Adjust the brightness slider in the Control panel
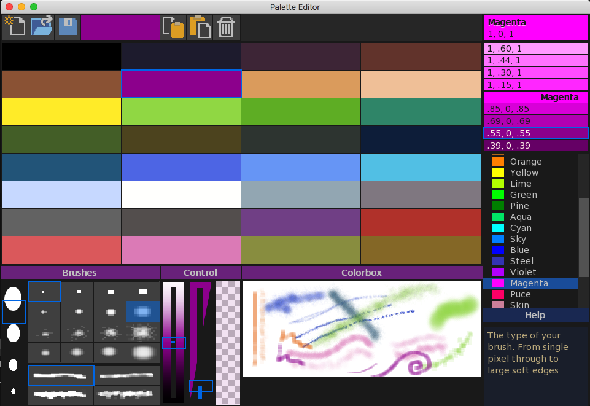590x406 pixels. (174, 342)
